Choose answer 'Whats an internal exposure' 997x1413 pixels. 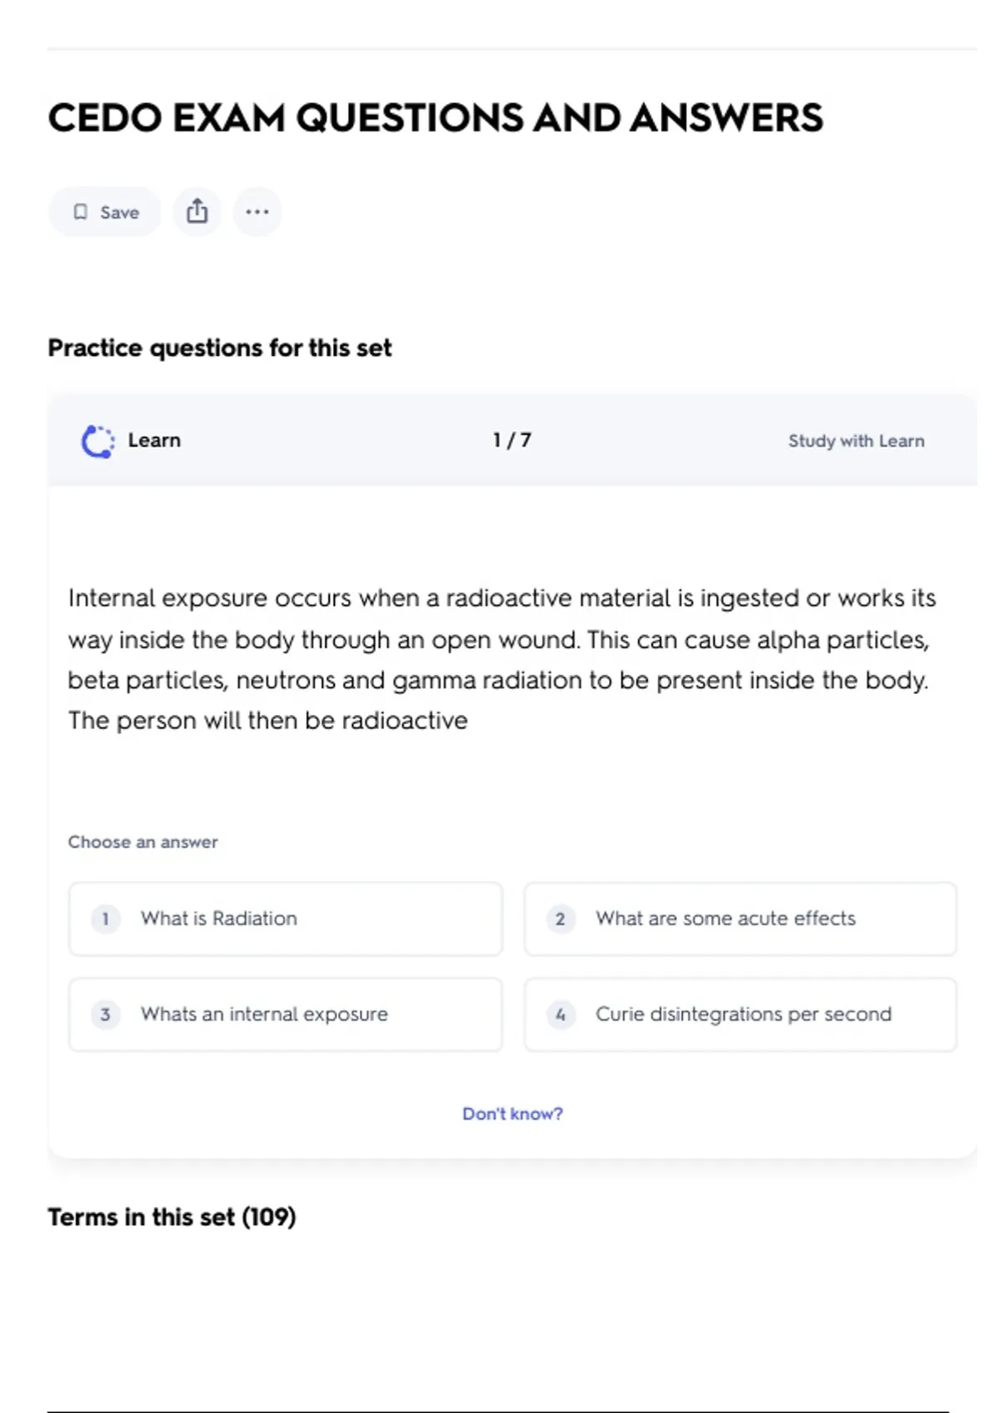tap(285, 1014)
